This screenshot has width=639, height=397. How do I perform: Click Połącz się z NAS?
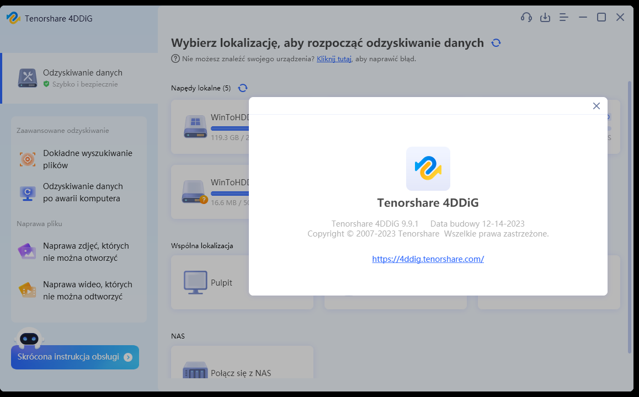coord(242,362)
